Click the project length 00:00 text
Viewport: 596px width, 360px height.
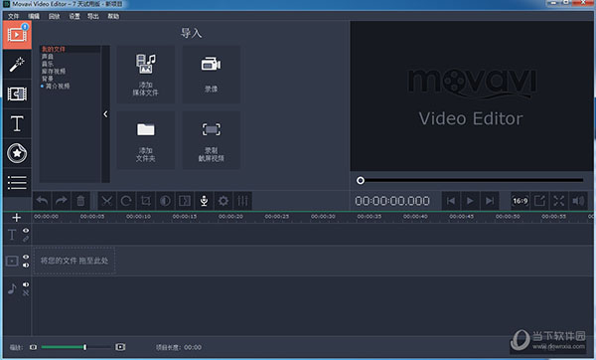[x=193, y=347]
